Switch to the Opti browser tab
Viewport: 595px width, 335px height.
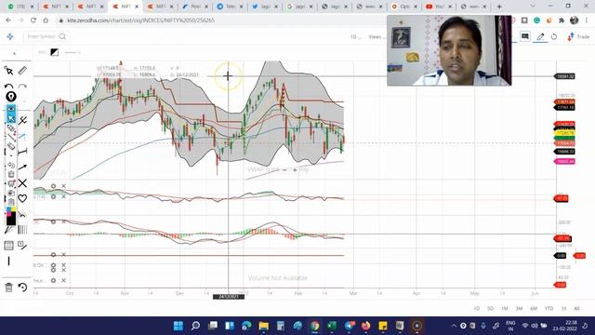pos(404,7)
